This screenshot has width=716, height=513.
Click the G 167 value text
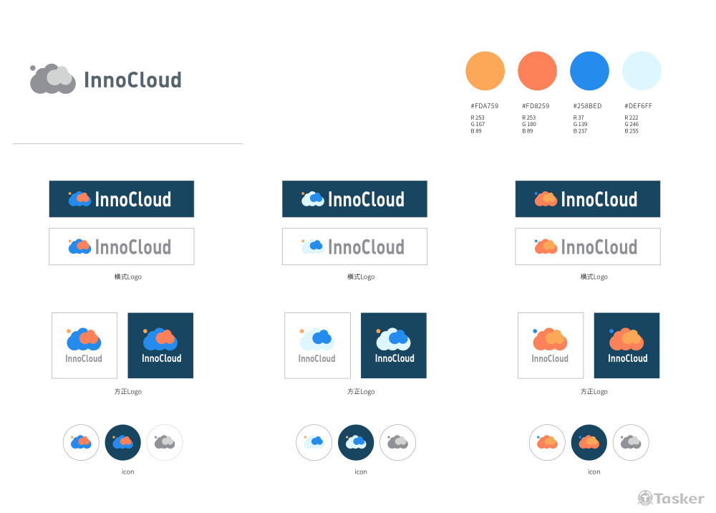coord(478,124)
